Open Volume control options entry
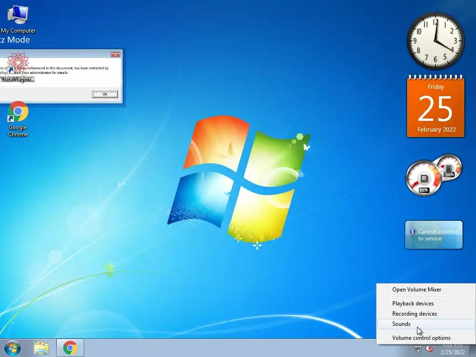Viewport: 476px width, 357px height. [x=426, y=338]
